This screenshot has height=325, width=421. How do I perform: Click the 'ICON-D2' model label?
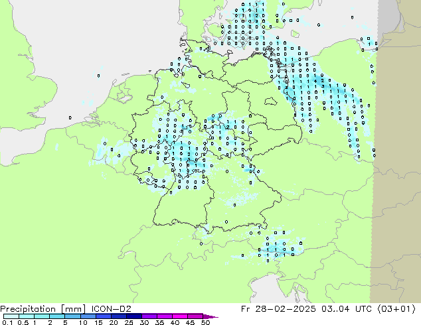coord(111,309)
